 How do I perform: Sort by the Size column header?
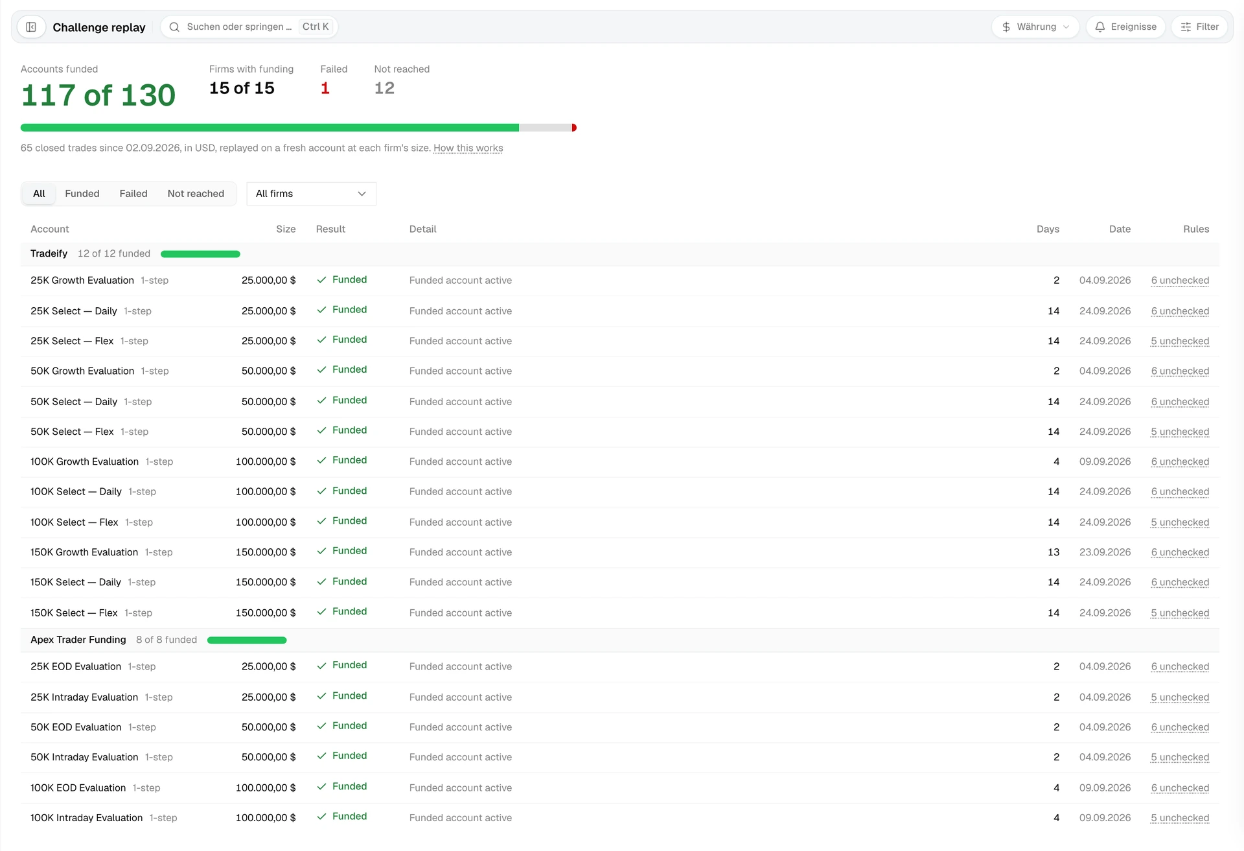point(286,229)
